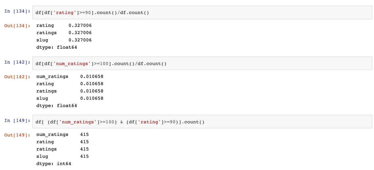The image size is (374, 170).
Task: Click the In [134] prompt label
Action: click(17, 11)
